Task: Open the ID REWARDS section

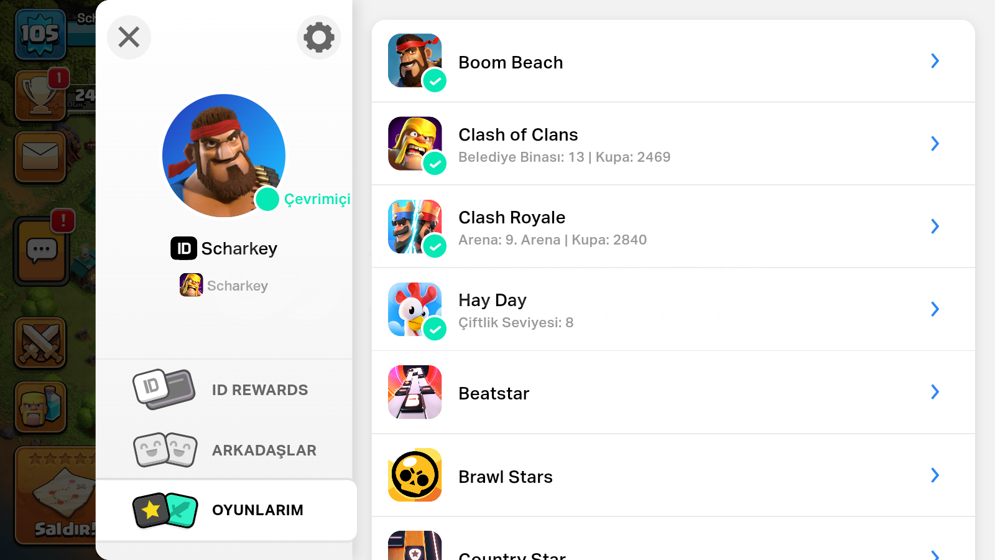Action: click(224, 390)
